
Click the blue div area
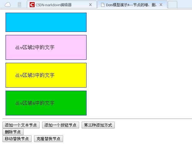[46, 22]
